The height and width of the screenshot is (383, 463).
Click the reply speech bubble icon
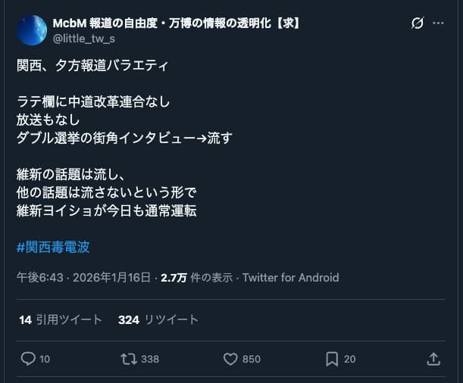(27, 359)
